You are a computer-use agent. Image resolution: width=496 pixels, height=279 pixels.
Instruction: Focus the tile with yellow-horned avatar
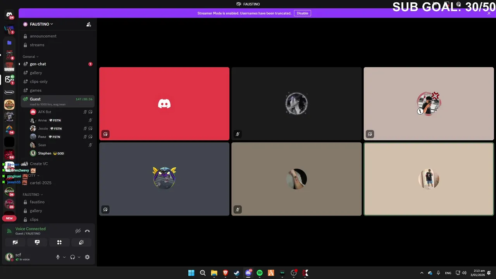164,179
